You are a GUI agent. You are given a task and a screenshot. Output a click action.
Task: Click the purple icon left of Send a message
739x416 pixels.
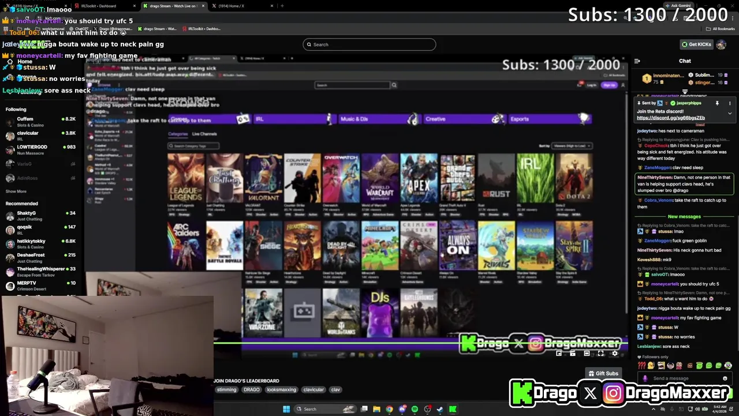click(645, 378)
